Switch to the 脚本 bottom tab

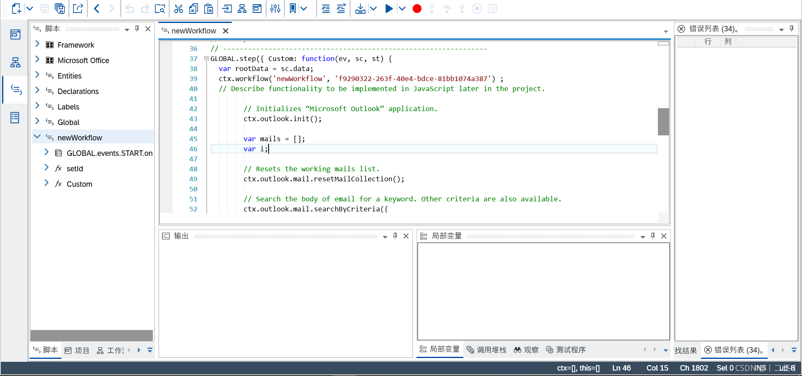[46, 350]
